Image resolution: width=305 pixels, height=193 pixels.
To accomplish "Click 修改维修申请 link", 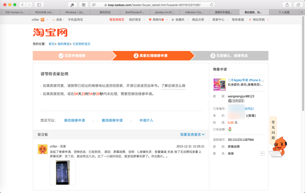I will click(74, 120).
